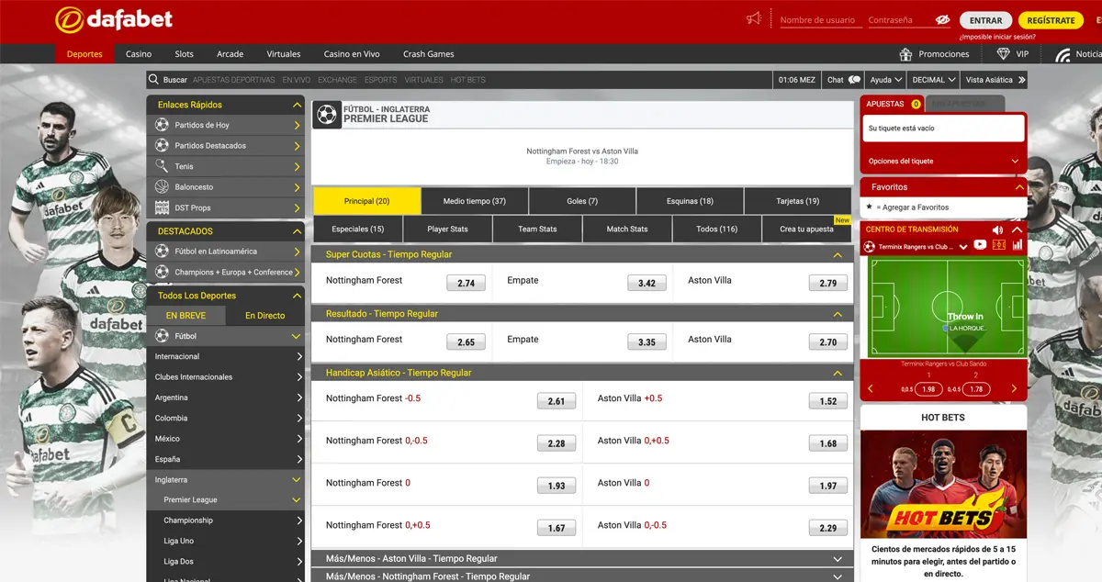Open Chat speech bubble icon

pos(854,80)
